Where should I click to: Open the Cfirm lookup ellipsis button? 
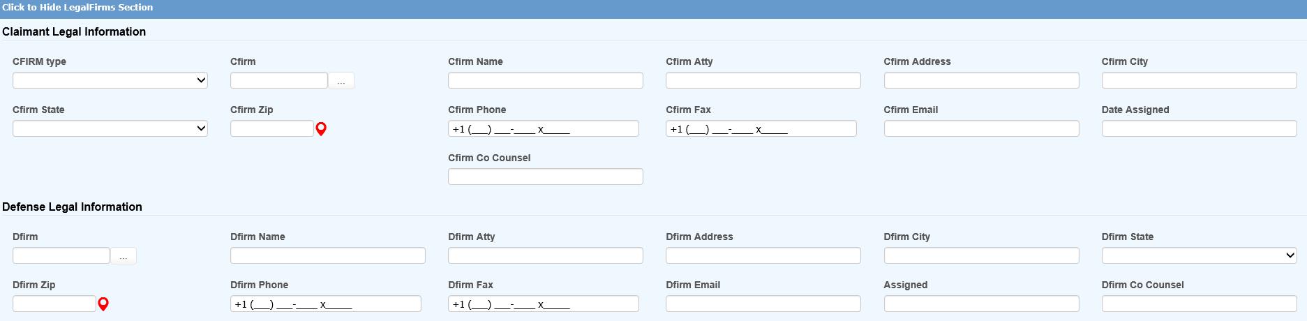point(341,81)
